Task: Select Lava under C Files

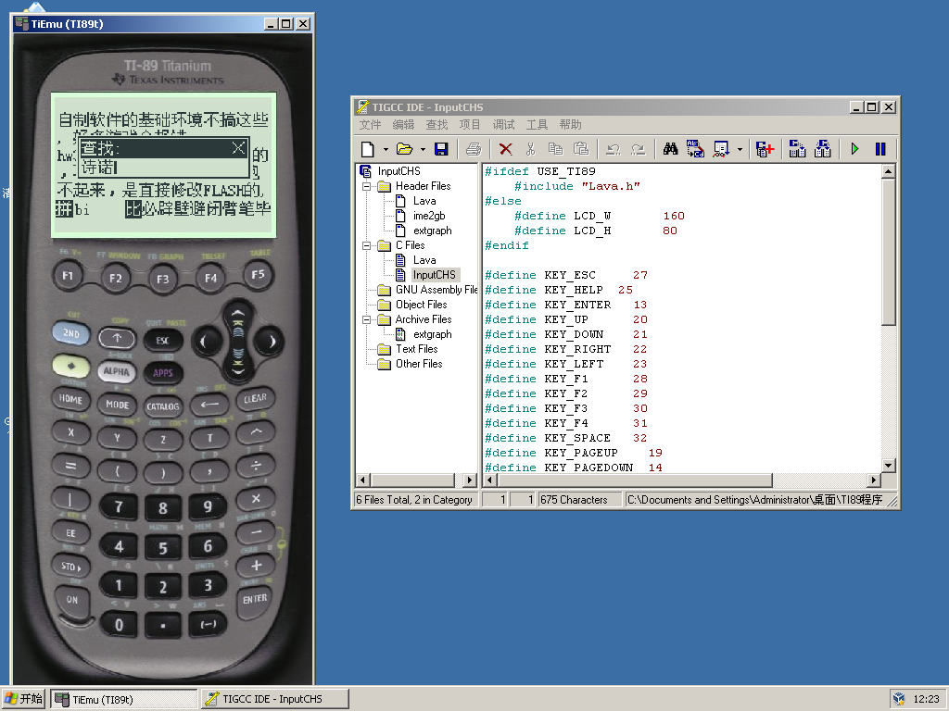Action: (x=424, y=260)
